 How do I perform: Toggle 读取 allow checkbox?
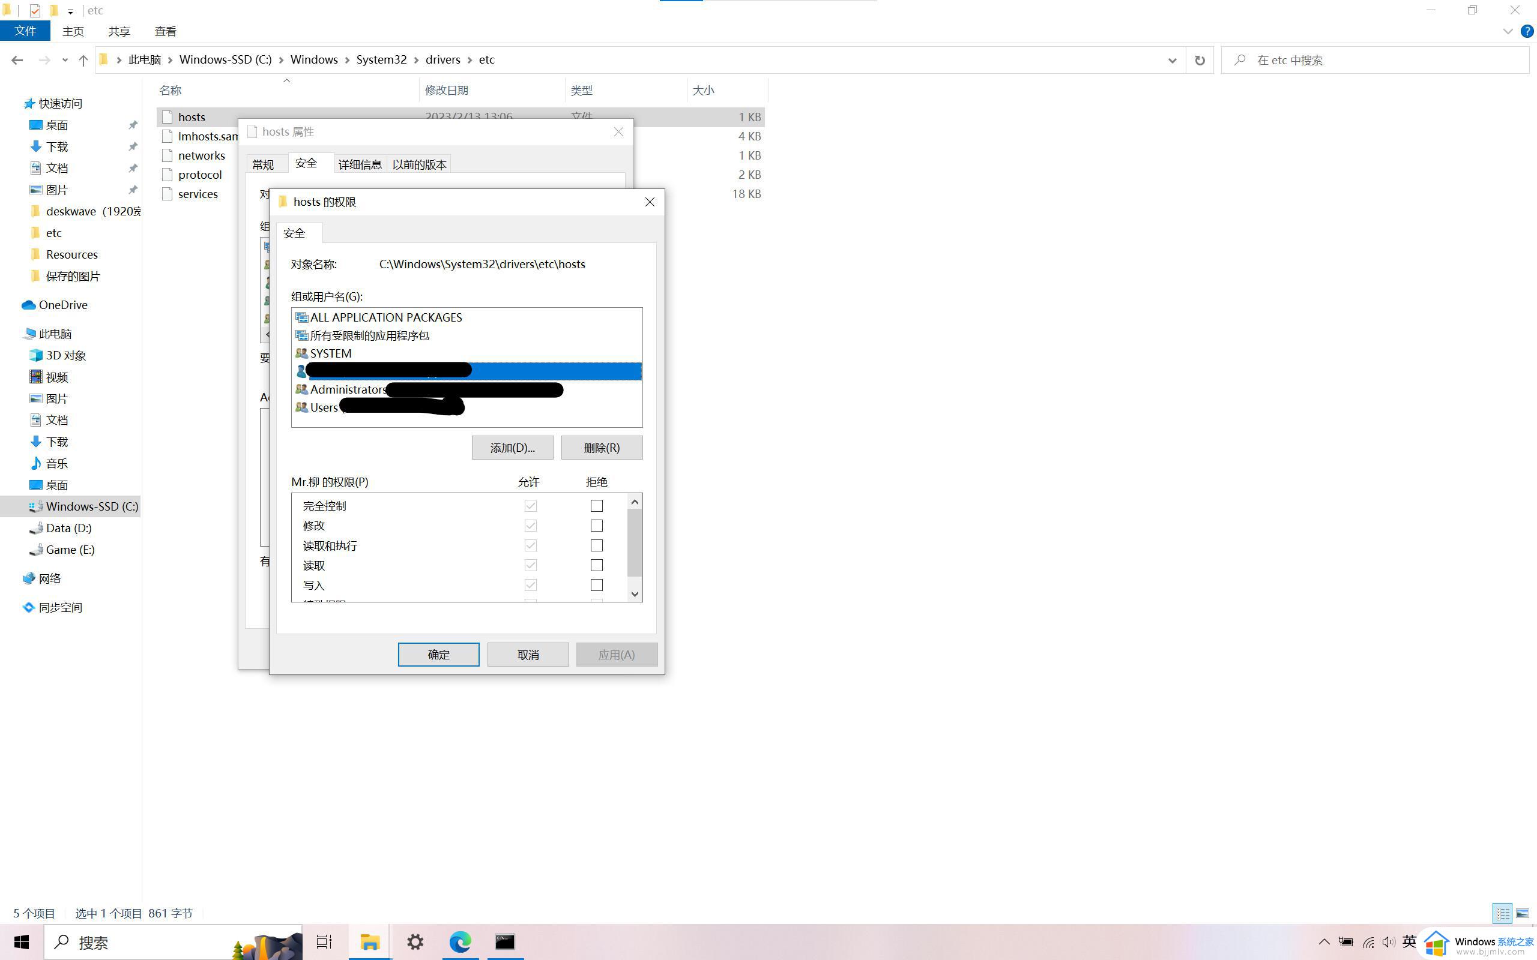tap(530, 565)
